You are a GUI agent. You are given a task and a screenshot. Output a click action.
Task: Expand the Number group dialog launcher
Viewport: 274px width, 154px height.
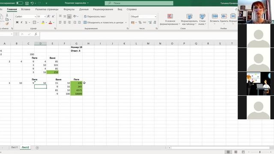[157, 29]
